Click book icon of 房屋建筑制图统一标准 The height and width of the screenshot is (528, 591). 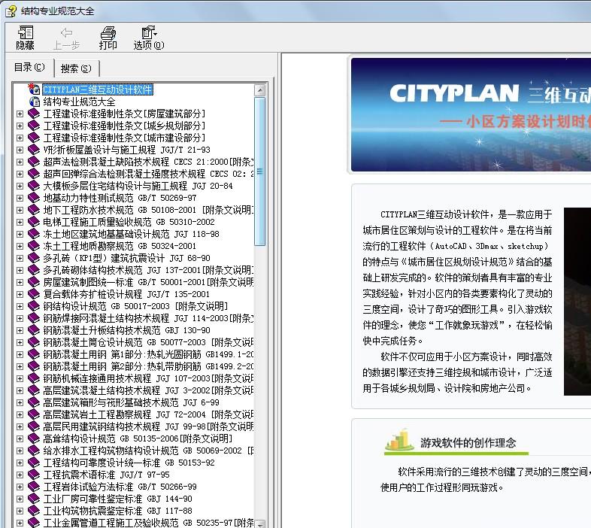pos(34,282)
